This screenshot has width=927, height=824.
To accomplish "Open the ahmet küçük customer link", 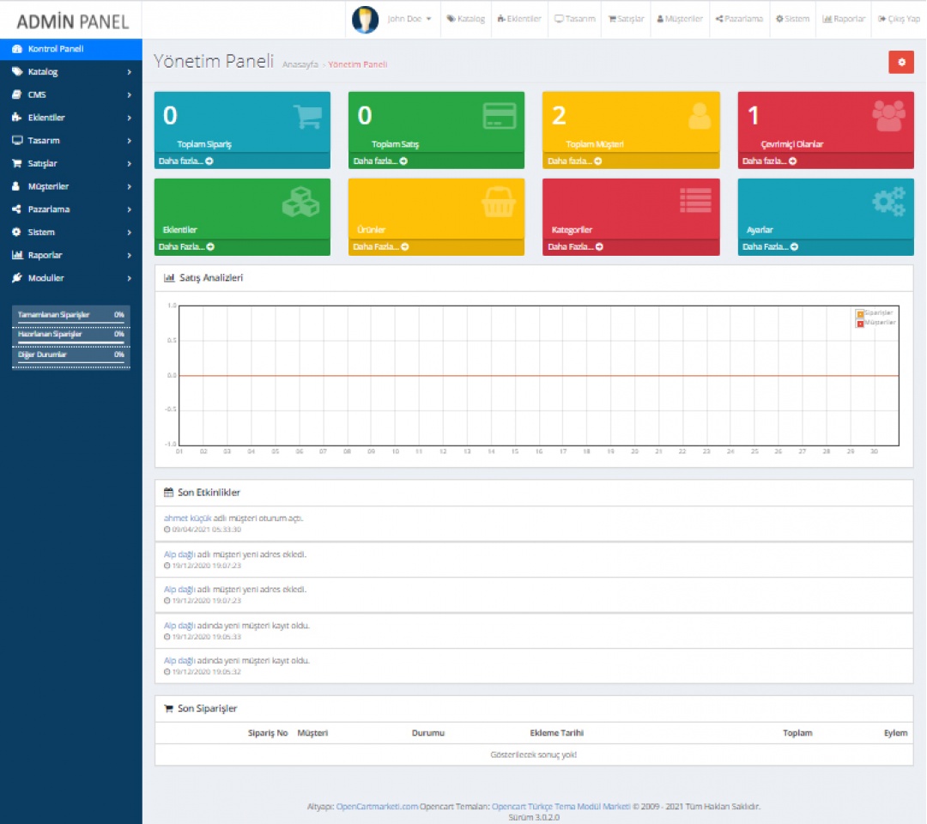I will (x=187, y=518).
